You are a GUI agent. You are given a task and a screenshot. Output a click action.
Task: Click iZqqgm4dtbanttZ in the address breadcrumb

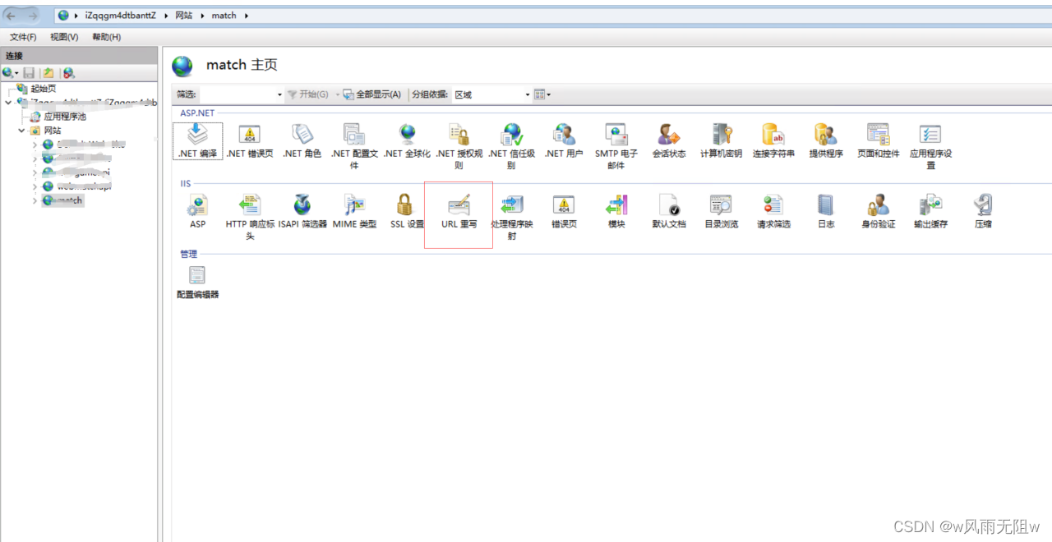[120, 16]
